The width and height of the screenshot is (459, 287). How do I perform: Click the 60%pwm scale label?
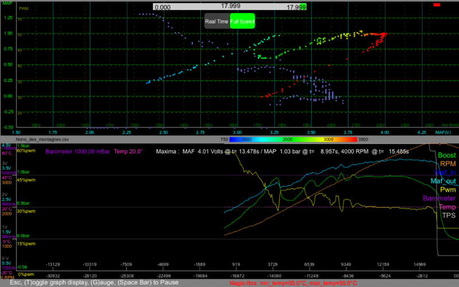26,150
